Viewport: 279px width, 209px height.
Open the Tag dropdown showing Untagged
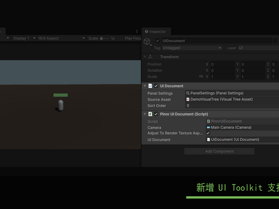pos(192,48)
